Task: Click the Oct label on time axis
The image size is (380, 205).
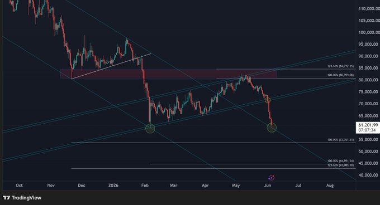Action: pyautogui.click(x=19, y=185)
